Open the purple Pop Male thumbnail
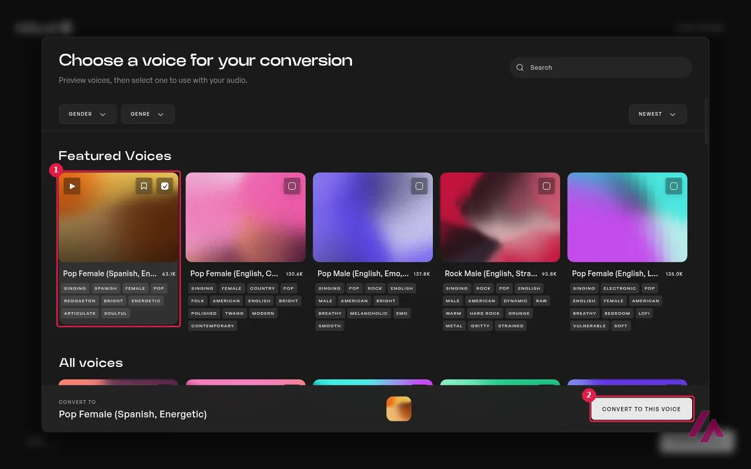 (373, 217)
